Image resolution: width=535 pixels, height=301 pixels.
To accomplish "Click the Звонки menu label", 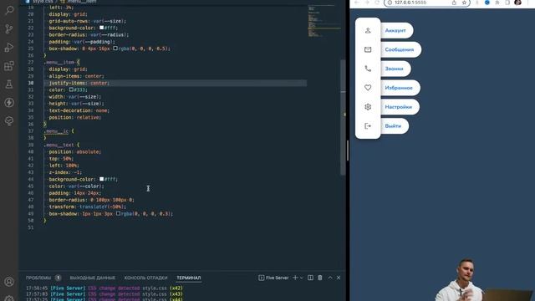I will coord(394,69).
